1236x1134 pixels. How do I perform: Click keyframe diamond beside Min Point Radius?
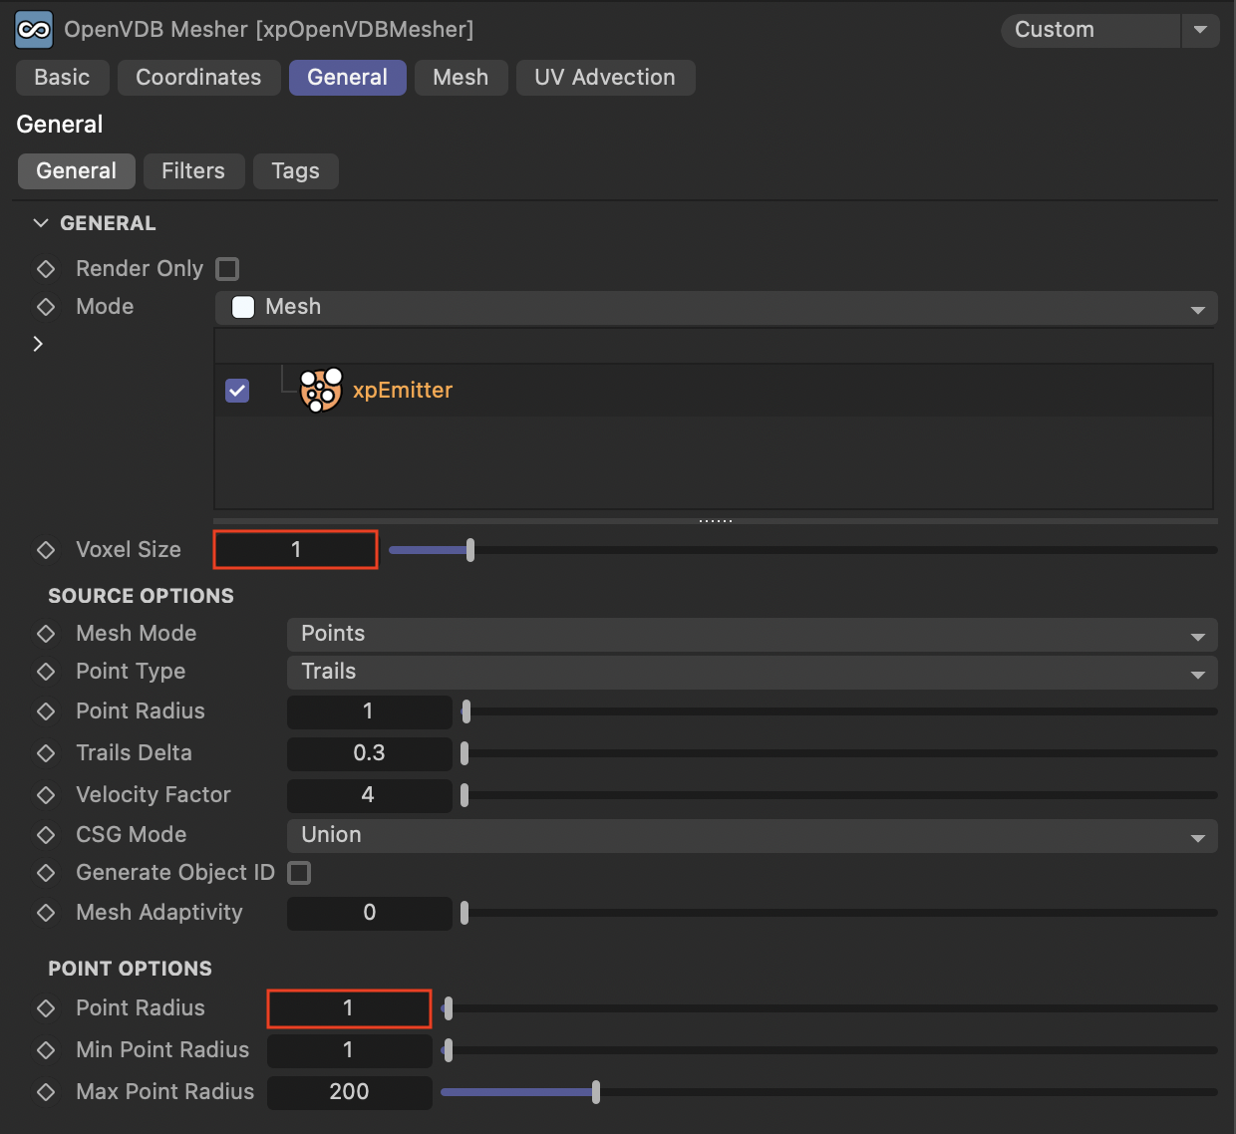46,1050
